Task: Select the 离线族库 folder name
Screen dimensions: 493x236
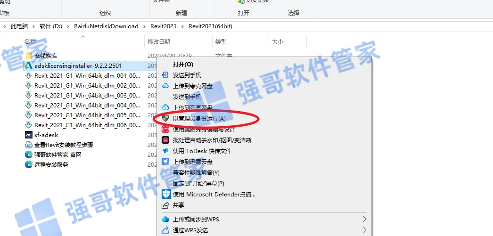Action: 46,56
